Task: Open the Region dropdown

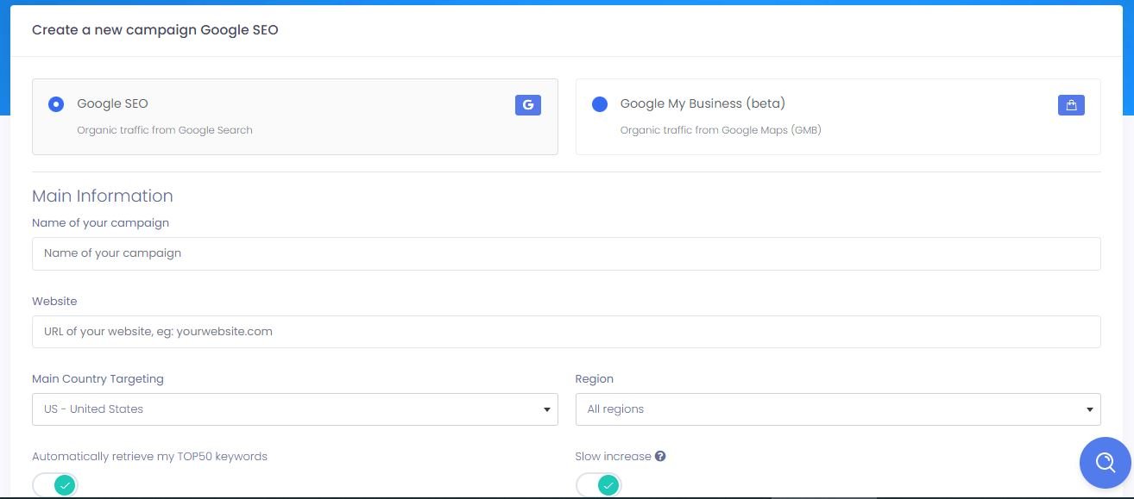Action: pos(838,409)
